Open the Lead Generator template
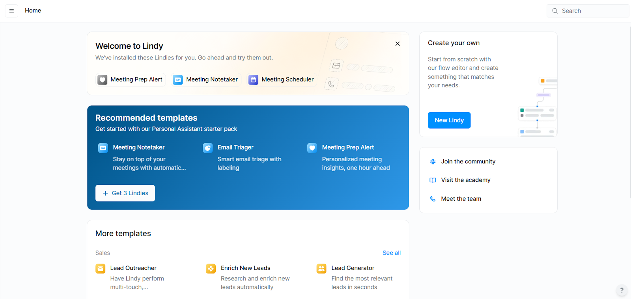631x299 pixels. [x=353, y=268]
